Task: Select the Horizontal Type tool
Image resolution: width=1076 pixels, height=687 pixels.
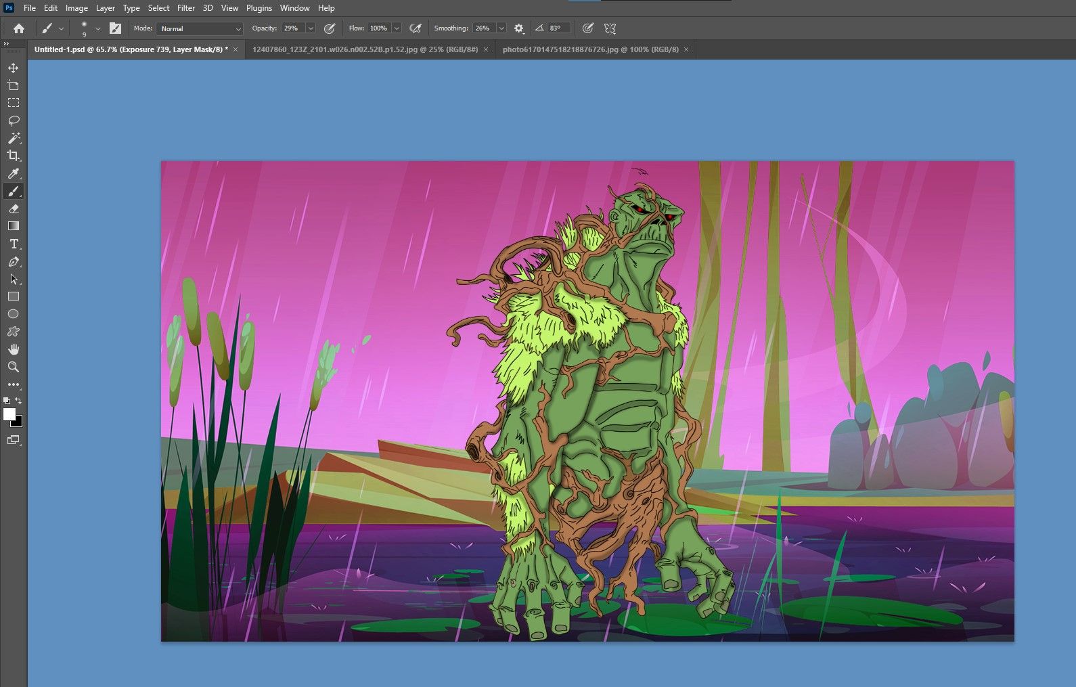Action: click(14, 244)
